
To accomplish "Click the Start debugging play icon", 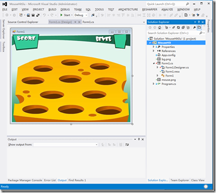I will (x=62, y=15).
